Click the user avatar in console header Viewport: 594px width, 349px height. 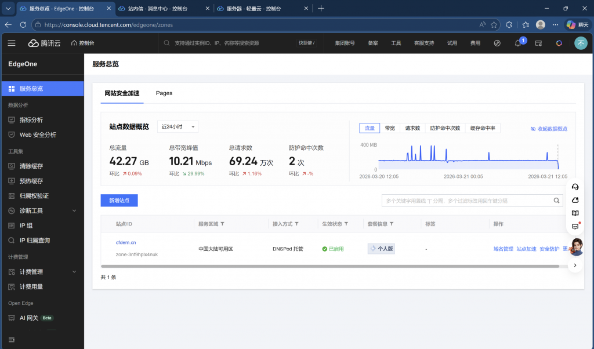click(580, 43)
